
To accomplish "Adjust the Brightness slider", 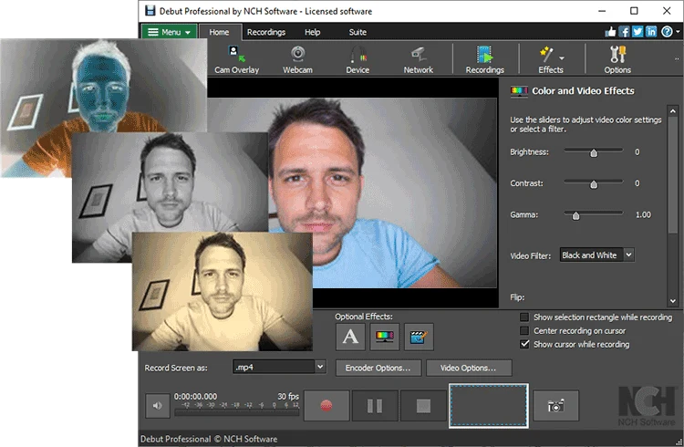I will pos(594,151).
